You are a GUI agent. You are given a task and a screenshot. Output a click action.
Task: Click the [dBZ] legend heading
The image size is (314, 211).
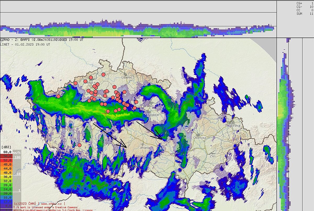pyautogui.click(x=6, y=147)
